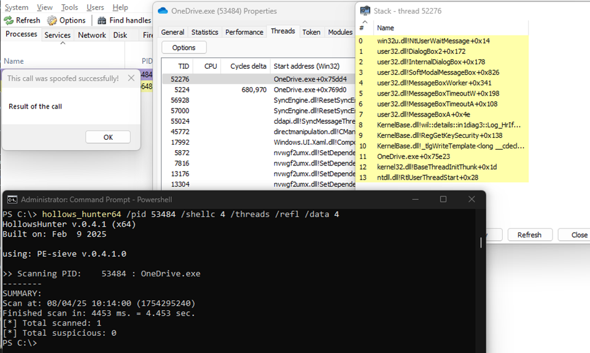Click the OneDrive cloud icon in Properties title
Viewport: 590px width, 353px height.
tap(163, 11)
